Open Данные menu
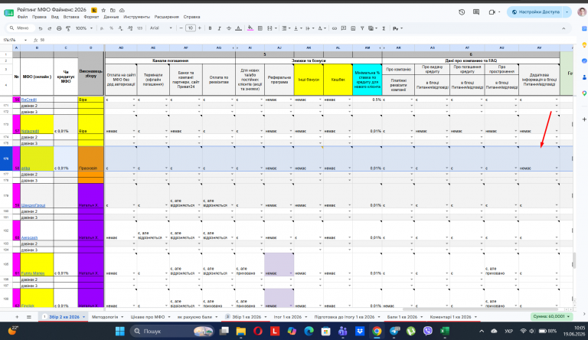The image size is (588, 340). (111, 17)
